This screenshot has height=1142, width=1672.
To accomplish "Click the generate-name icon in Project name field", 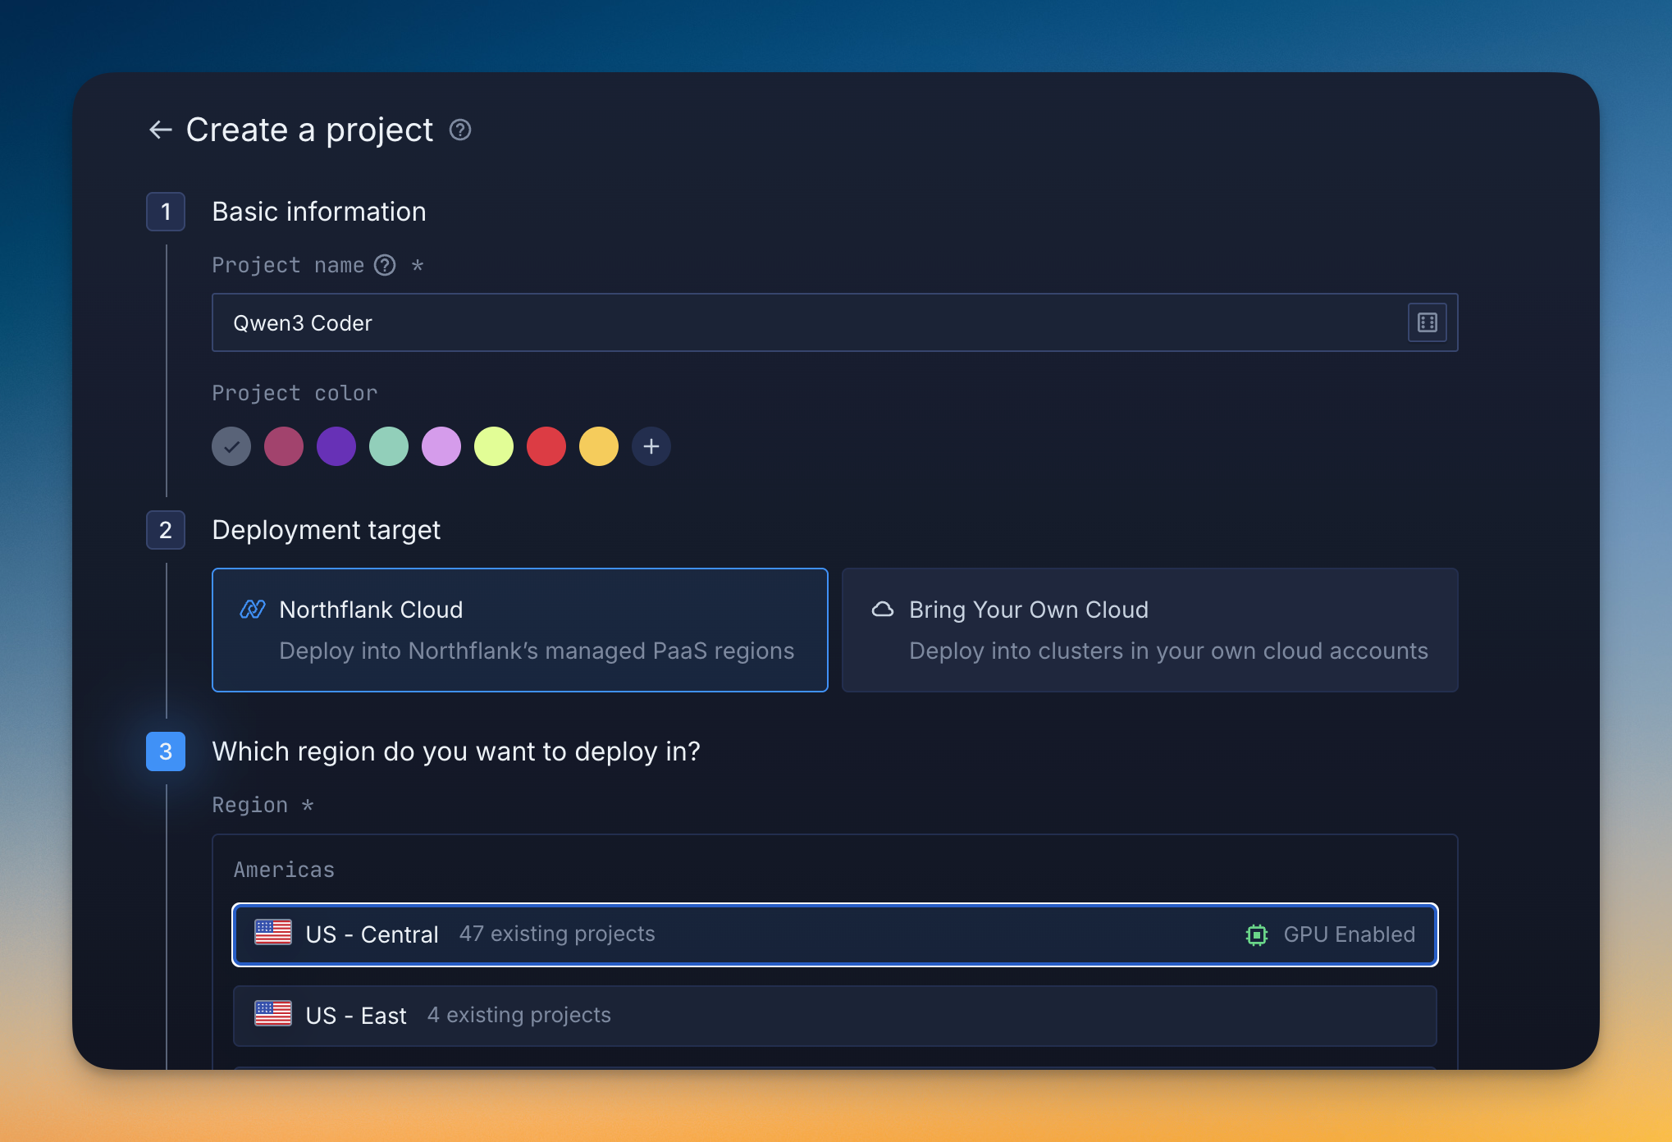I will 1427,322.
